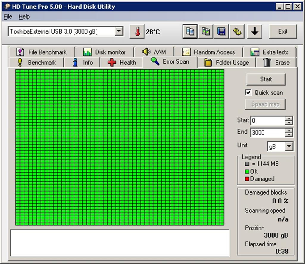Image resolution: width=305 pixels, height=264 pixels.
Task: Copy info to clipboard toolbar icon
Action: pos(190,31)
